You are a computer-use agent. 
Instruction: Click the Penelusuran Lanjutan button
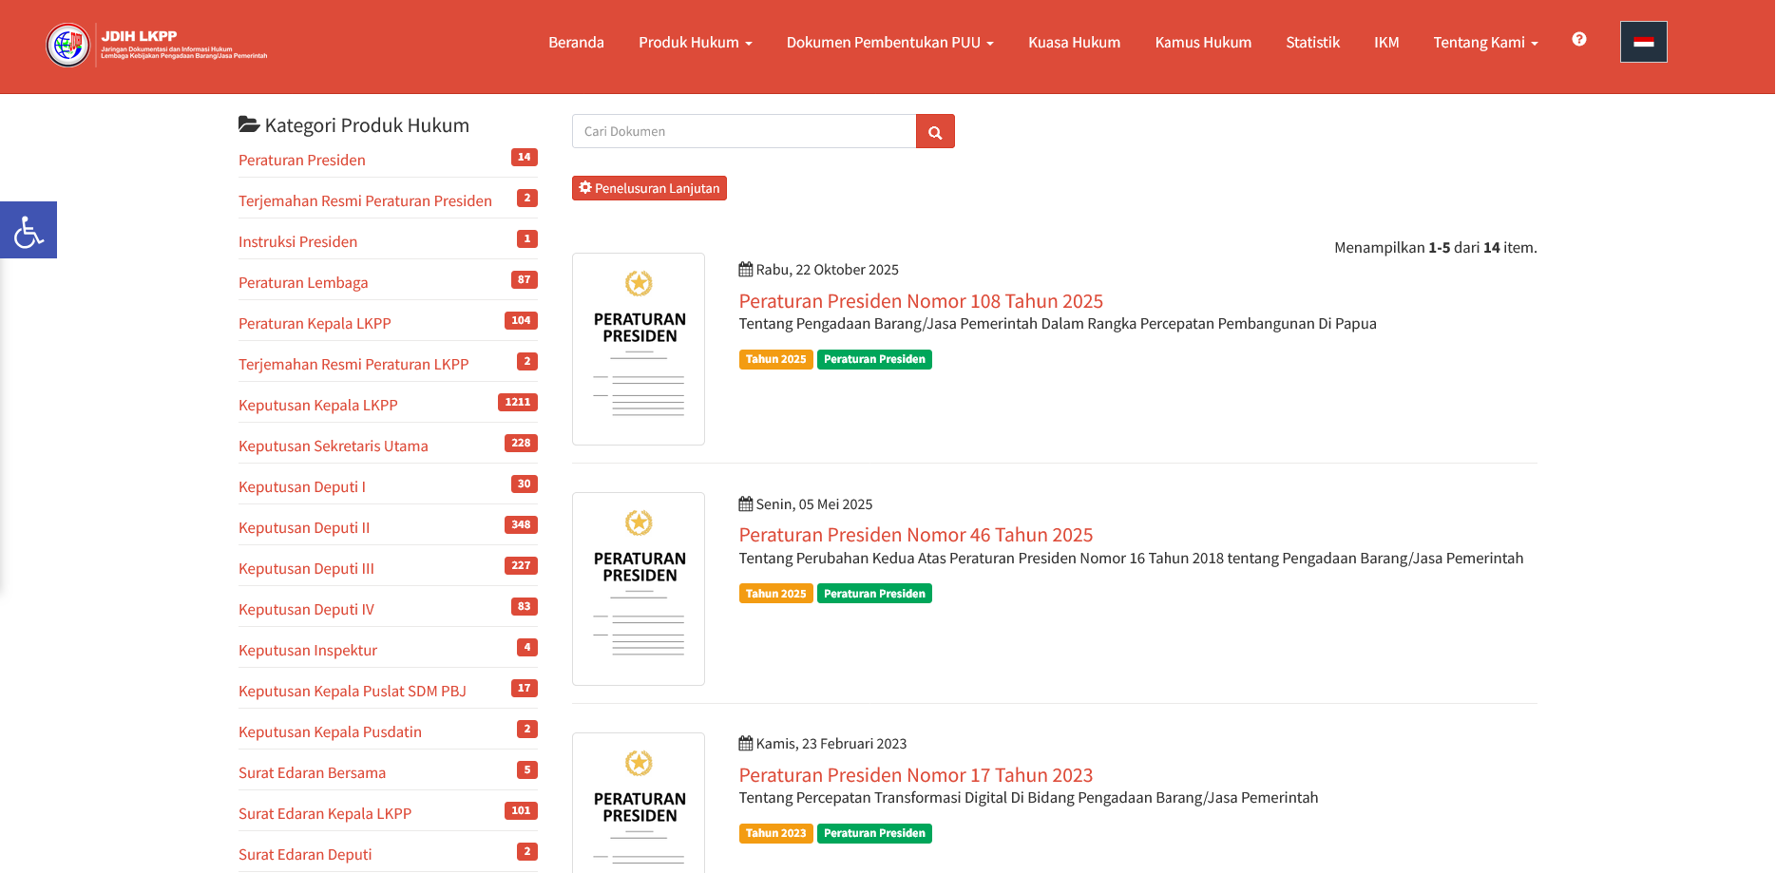click(x=649, y=188)
